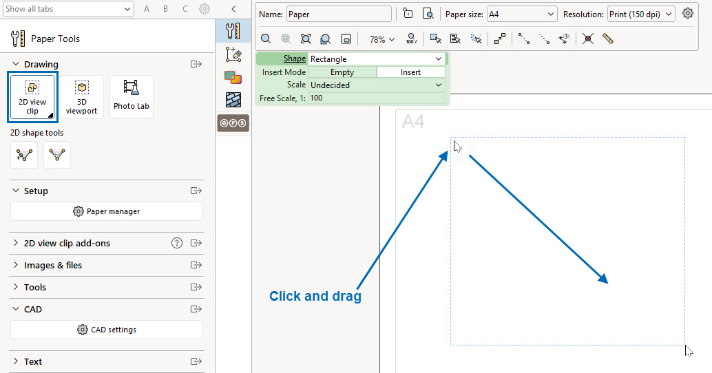Click the page preview magnifier icon
The height and width of the screenshot is (373, 712).
coord(428,14)
